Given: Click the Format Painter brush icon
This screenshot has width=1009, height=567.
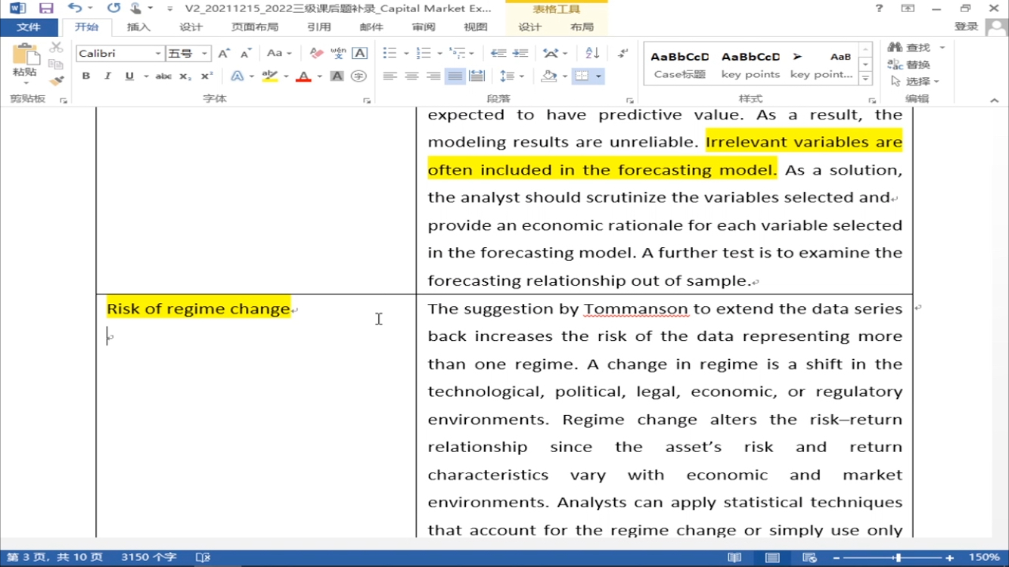Looking at the screenshot, I should point(56,81).
